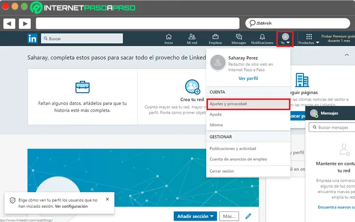Viewport: 355px width, 222px height.
Task: Close the profile visibility notice
Action: [x=107, y=199]
